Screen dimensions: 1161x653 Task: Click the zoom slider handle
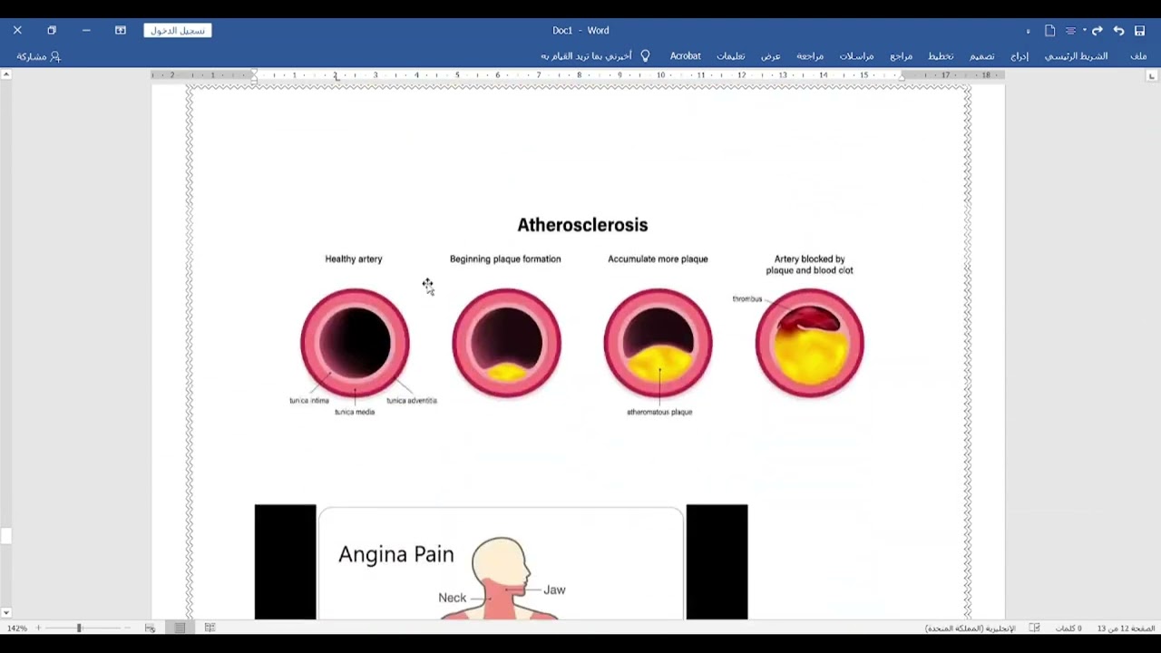tap(79, 628)
